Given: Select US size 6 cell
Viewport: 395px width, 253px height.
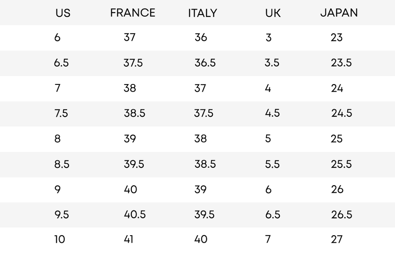Looking at the screenshot, I should click(58, 38).
